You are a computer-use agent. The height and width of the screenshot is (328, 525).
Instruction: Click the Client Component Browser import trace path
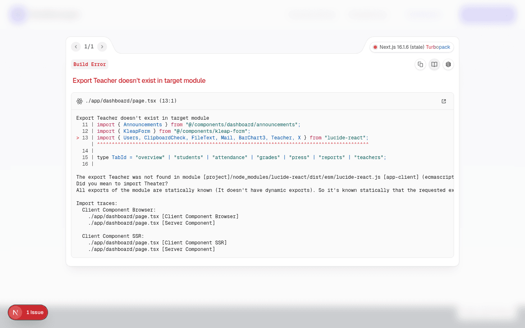click(x=163, y=216)
